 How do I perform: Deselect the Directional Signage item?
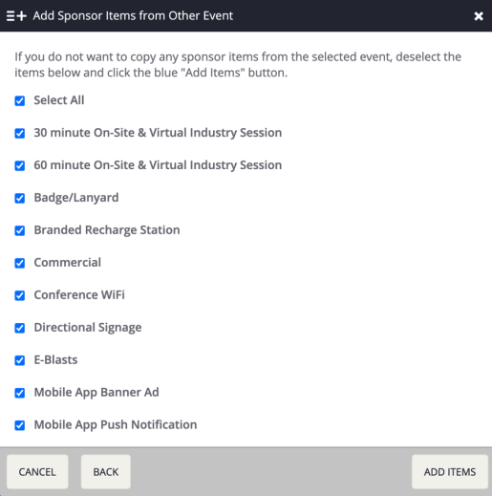pyautogui.click(x=20, y=328)
